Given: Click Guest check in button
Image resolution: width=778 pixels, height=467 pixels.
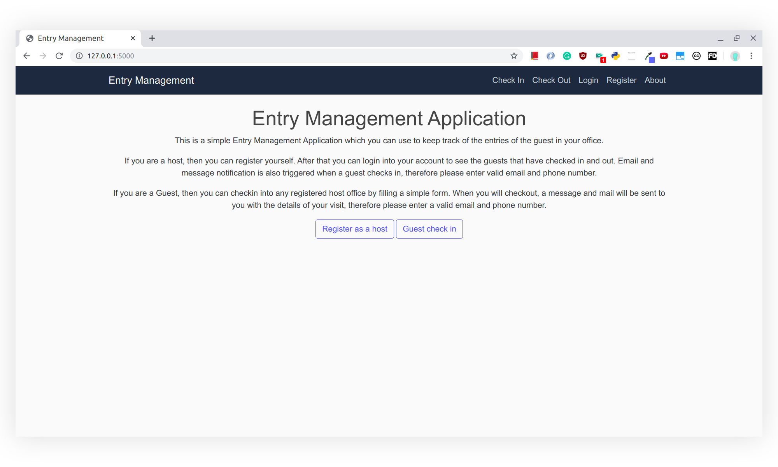Looking at the screenshot, I should 429,229.
